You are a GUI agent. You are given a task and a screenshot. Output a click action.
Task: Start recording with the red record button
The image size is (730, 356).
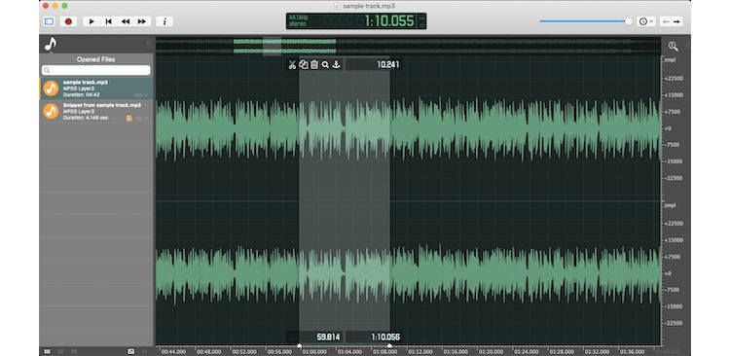68,21
